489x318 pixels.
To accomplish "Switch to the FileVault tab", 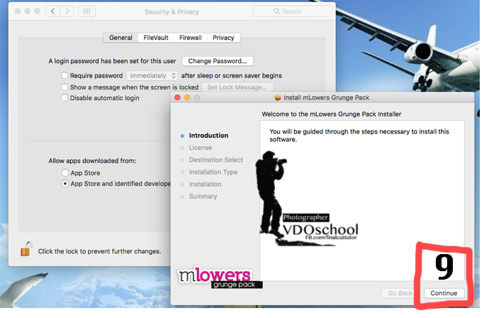I will [x=156, y=38].
